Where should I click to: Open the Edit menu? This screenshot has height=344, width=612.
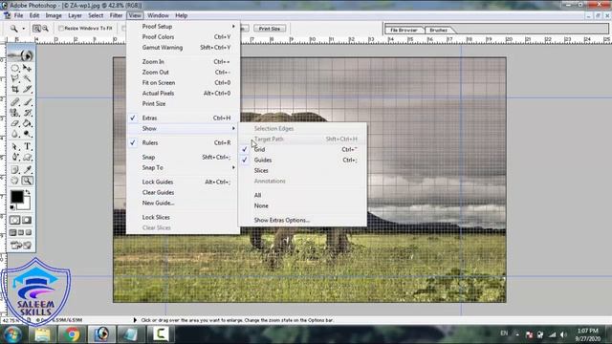click(34, 15)
